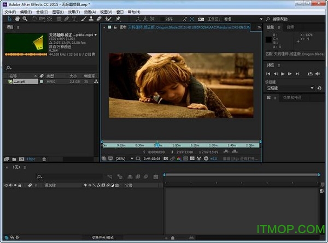Select the Clone Stamp tool

coord(91,19)
